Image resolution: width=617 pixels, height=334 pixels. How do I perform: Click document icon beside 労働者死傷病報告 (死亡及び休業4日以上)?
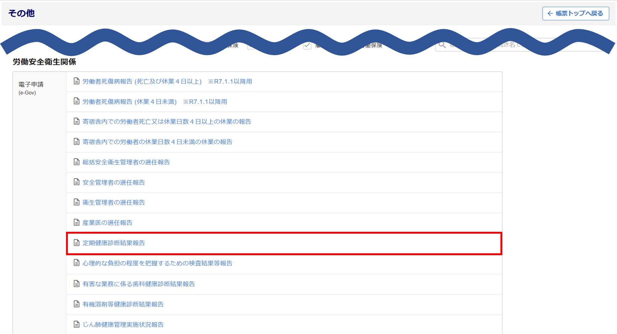(x=77, y=81)
